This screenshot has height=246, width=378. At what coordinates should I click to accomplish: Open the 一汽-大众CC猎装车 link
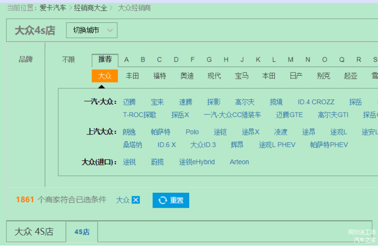point(232,115)
